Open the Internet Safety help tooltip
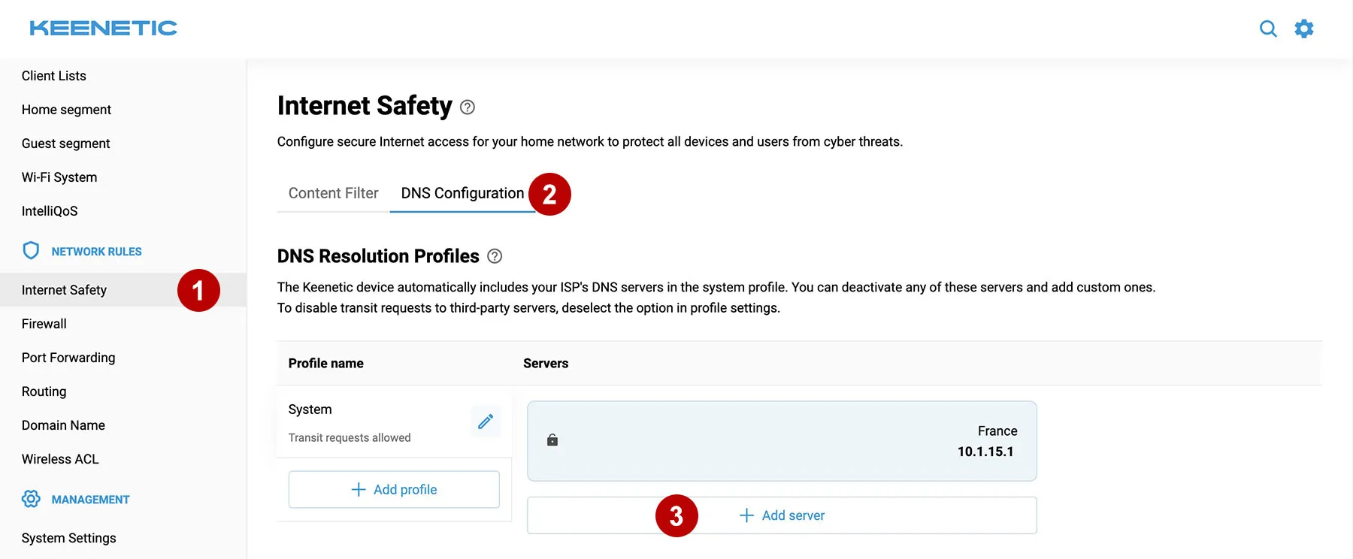Image resolution: width=1353 pixels, height=559 pixels. (467, 107)
